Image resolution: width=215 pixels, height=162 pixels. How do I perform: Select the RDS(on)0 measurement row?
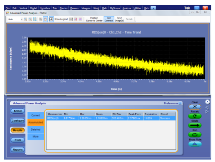(x=111, y=118)
